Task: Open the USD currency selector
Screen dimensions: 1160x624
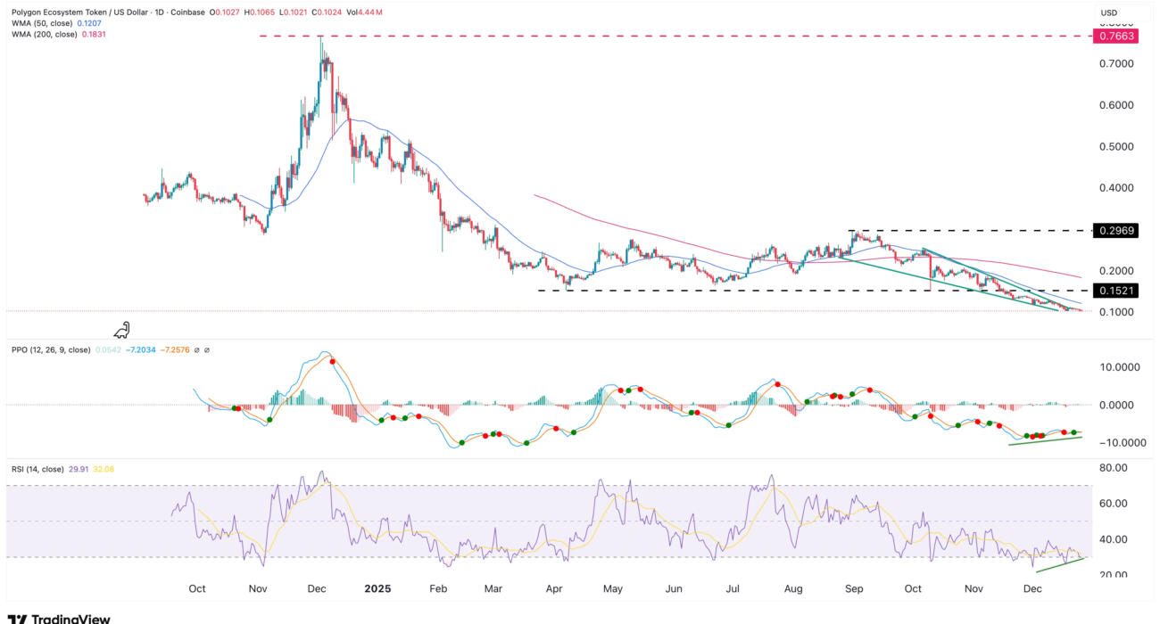Action: [x=1109, y=12]
